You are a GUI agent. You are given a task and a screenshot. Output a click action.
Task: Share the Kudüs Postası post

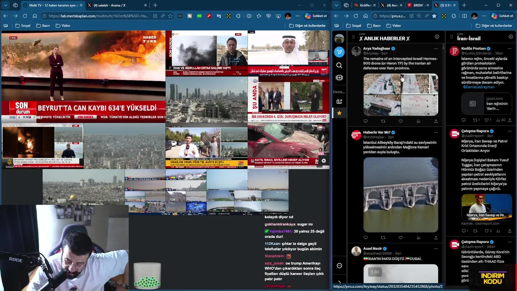pyautogui.click(x=510, y=120)
